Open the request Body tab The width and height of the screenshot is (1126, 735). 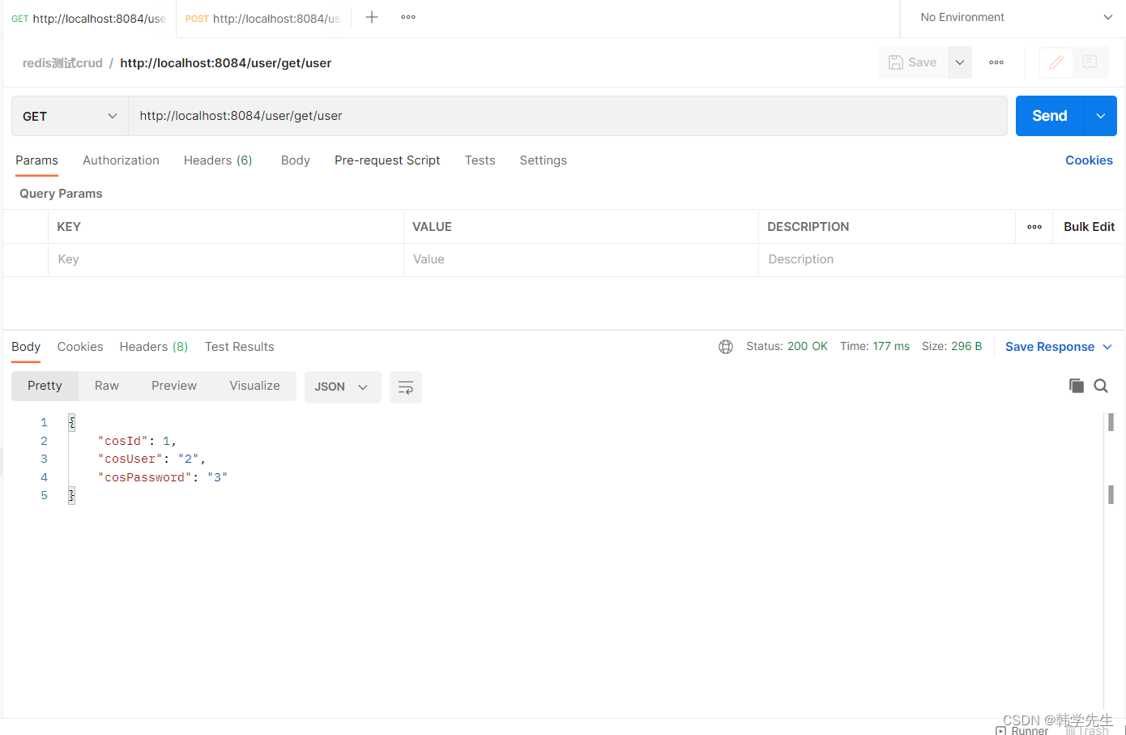[296, 160]
